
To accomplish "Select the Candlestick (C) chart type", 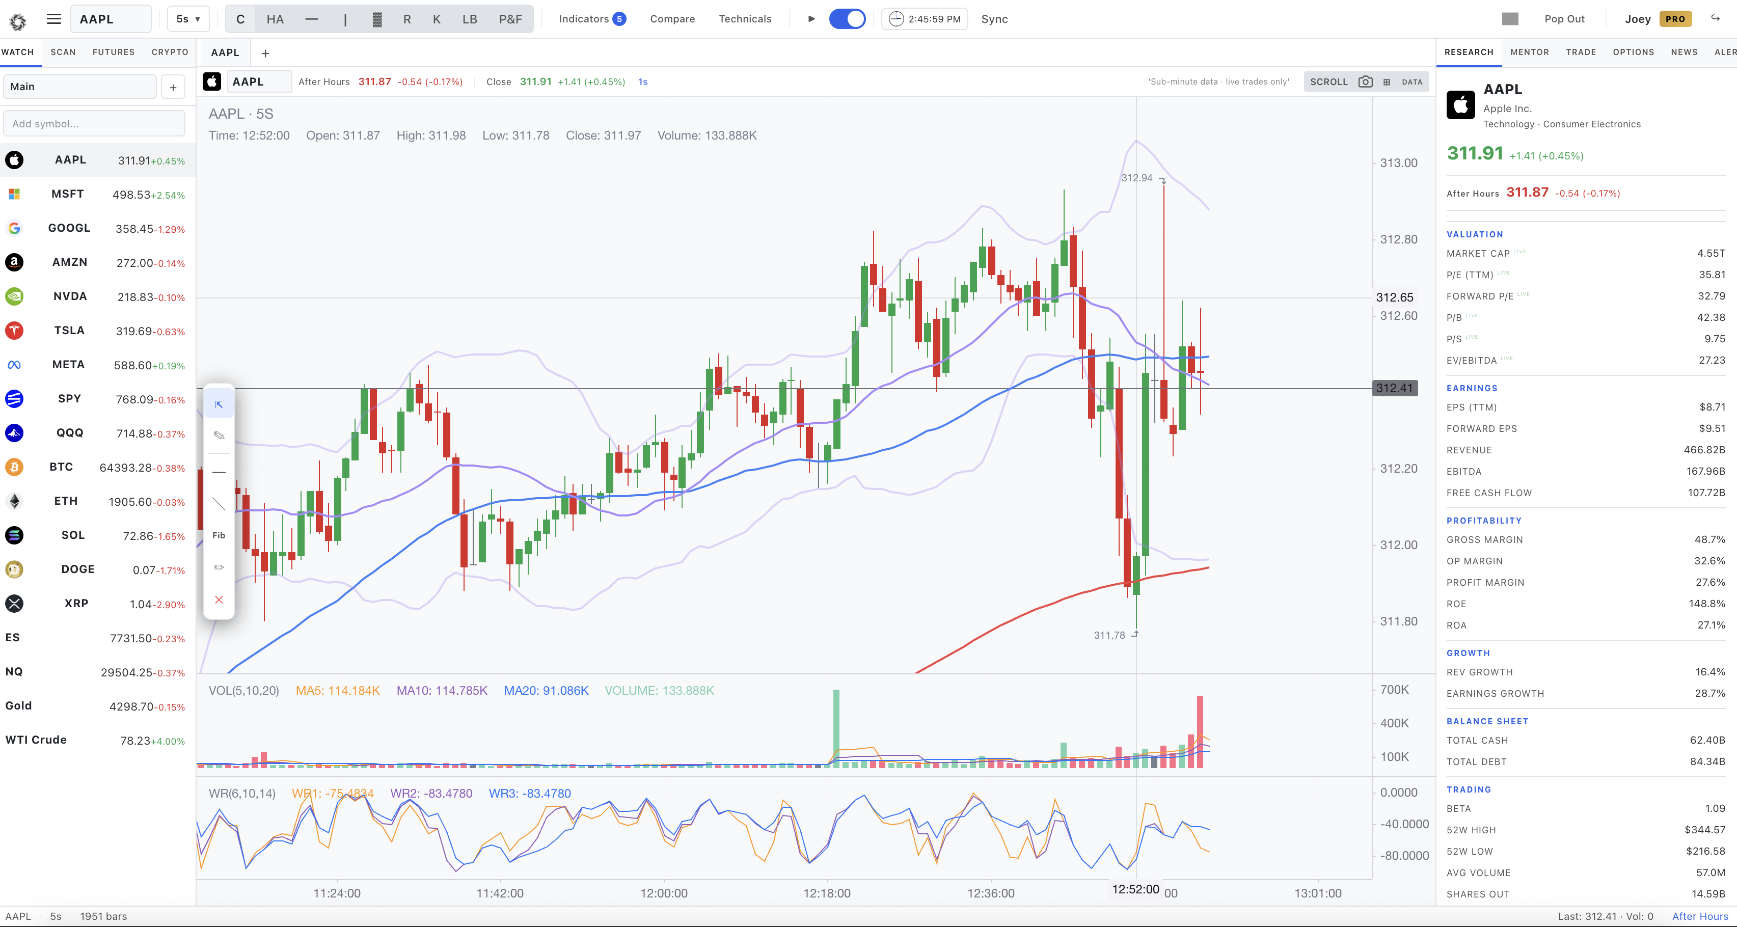I will point(240,19).
